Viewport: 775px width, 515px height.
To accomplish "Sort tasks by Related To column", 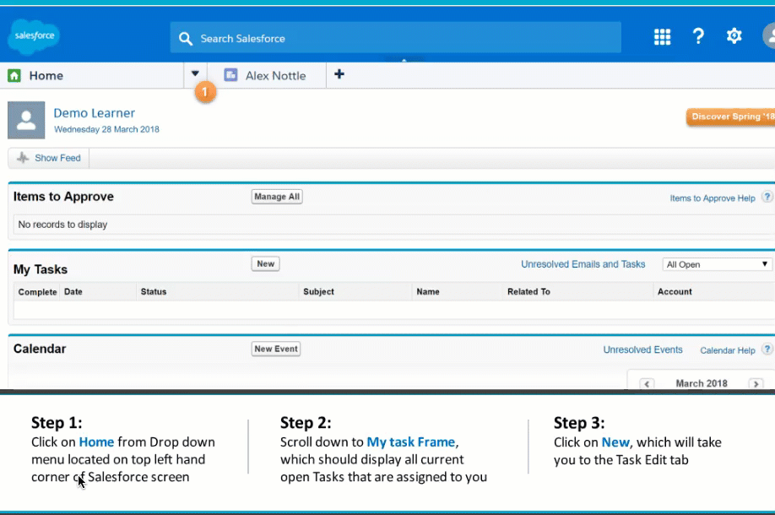I will click(528, 292).
